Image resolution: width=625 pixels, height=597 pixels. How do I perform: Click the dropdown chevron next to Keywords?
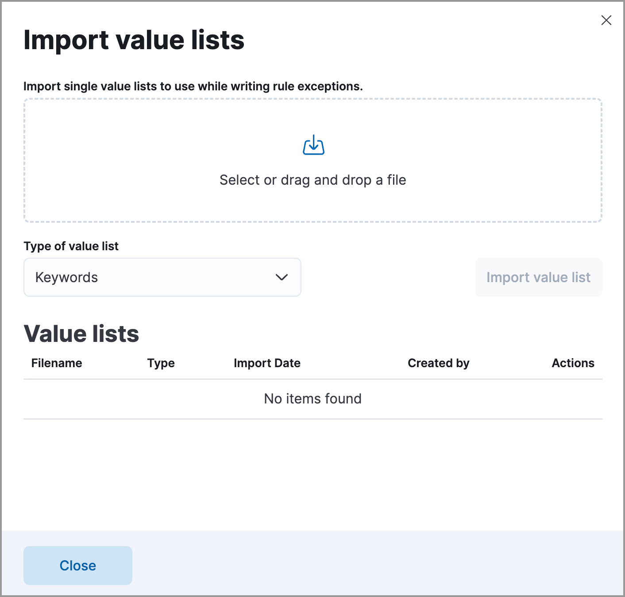pyautogui.click(x=282, y=277)
